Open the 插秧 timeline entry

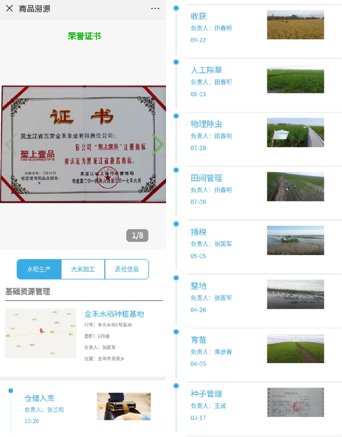coord(198,232)
